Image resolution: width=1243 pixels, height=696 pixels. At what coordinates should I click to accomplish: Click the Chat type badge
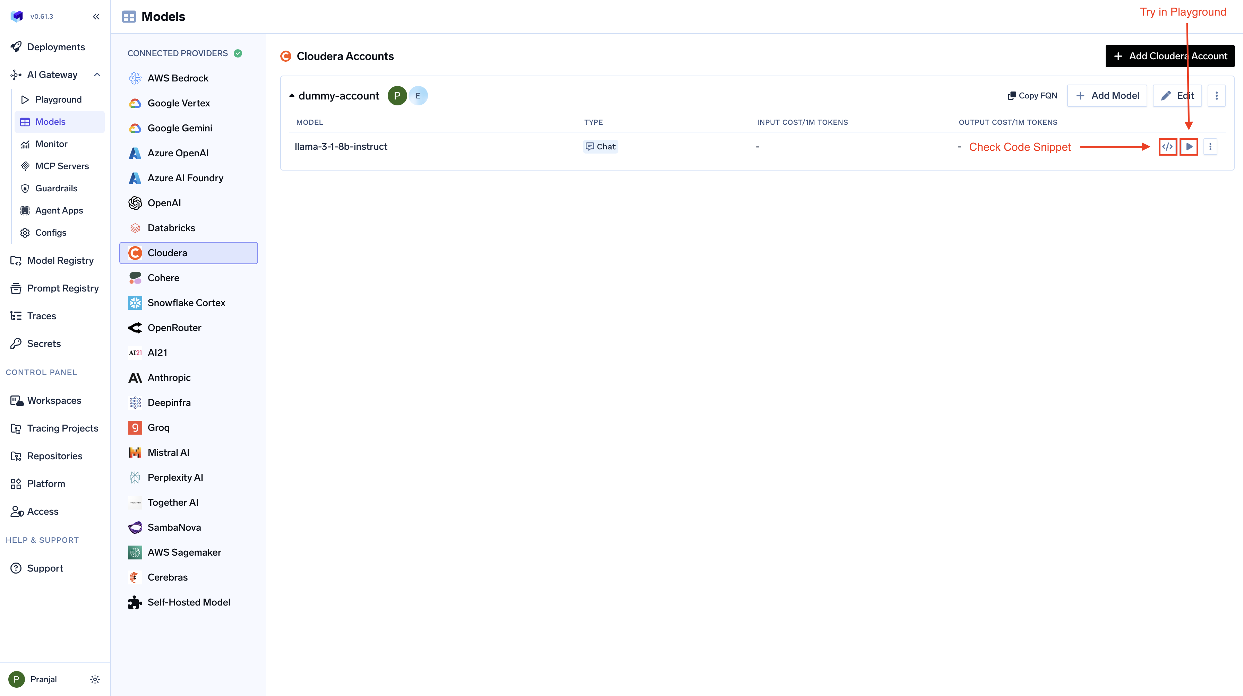click(600, 146)
